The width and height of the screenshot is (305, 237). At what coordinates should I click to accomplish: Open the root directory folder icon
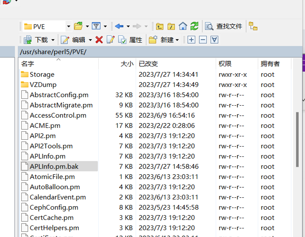click(x=171, y=26)
